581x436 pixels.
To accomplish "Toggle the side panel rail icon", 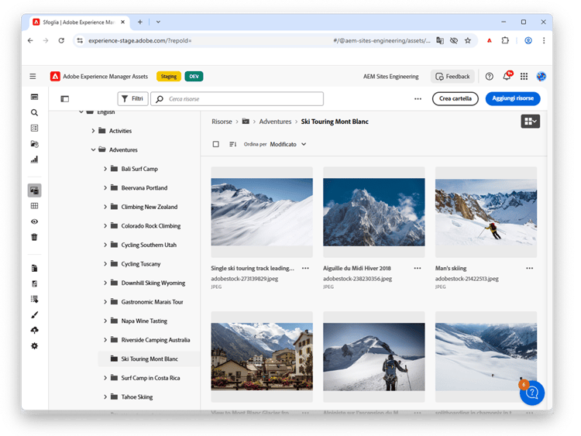I will tap(65, 99).
